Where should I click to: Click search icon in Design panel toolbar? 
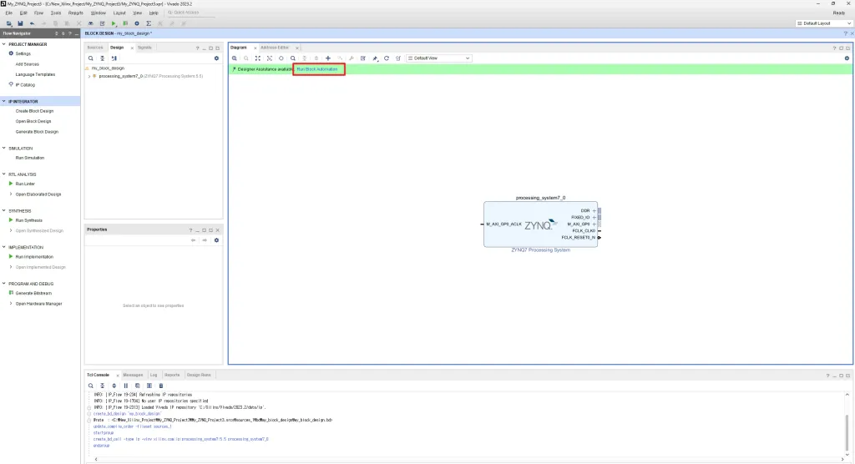click(x=90, y=58)
